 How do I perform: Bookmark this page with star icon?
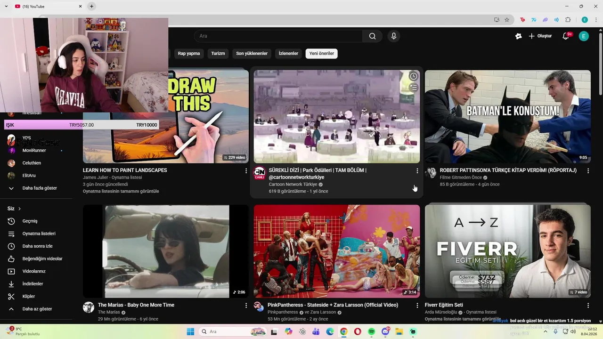tap(507, 20)
